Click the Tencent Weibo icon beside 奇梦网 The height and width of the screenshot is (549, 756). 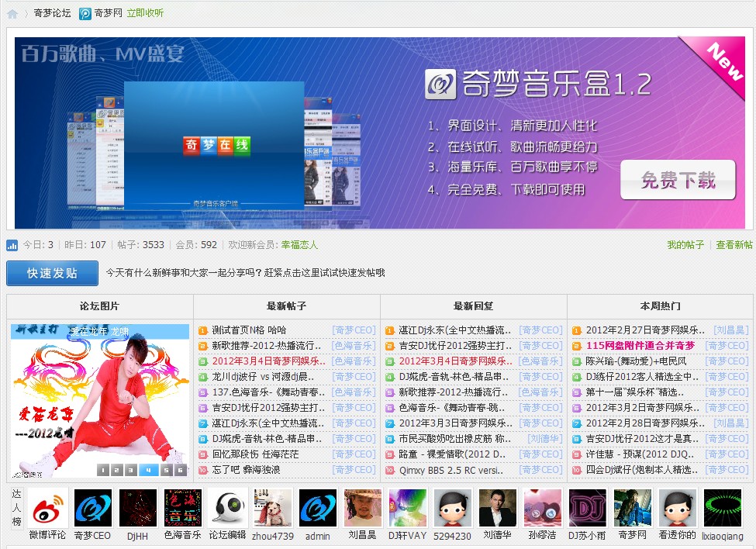pyautogui.click(x=85, y=13)
